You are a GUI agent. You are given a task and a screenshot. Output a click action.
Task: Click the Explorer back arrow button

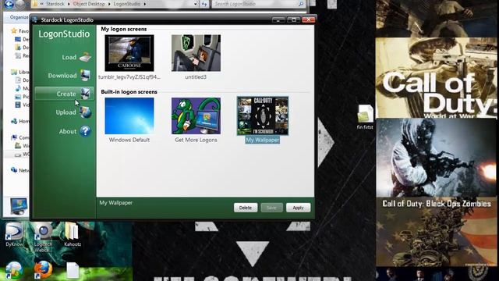coord(9,4)
